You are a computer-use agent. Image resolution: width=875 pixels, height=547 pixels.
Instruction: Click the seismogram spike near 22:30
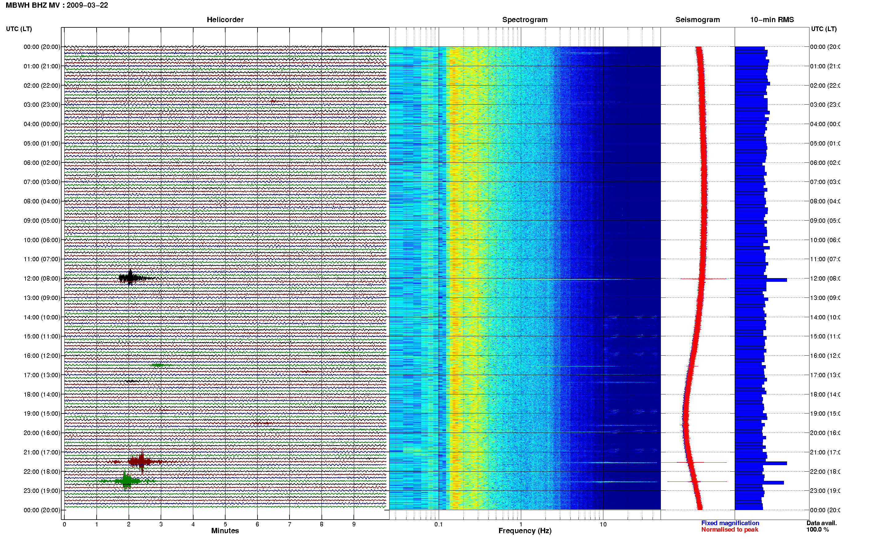[697, 481]
